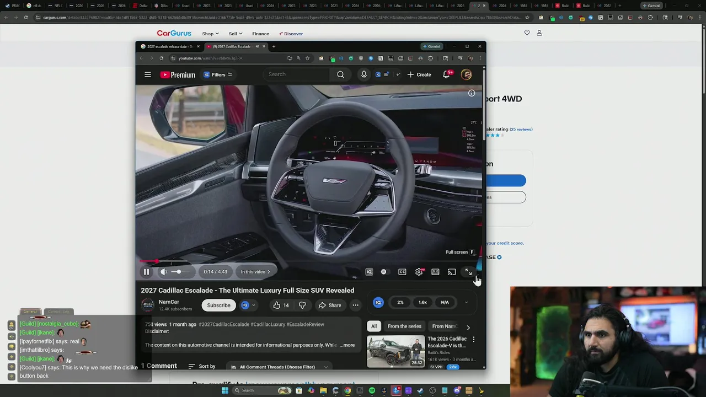Open Finance on the CarGurus navbar

(261, 34)
